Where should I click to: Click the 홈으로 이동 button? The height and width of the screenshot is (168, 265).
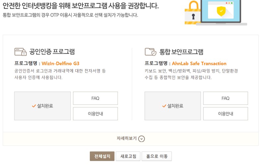(x=157, y=156)
